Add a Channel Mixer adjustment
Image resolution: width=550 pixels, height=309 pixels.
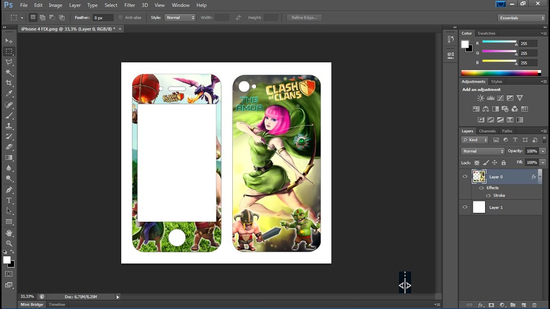click(514, 109)
